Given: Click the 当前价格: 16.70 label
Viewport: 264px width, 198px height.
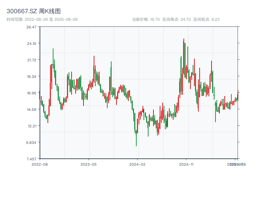Looking at the screenshot, I should (x=146, y=19).
